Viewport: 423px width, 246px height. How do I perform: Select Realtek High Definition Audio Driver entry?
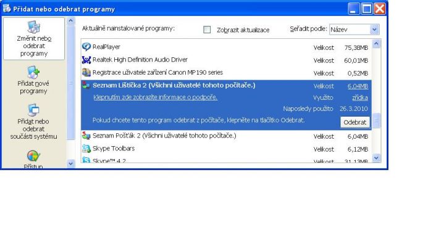coord(226,60)
